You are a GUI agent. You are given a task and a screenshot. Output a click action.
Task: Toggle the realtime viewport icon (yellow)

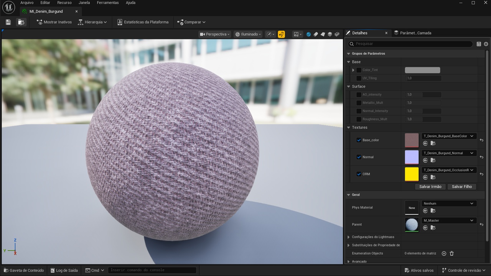[x=282, y=34]
